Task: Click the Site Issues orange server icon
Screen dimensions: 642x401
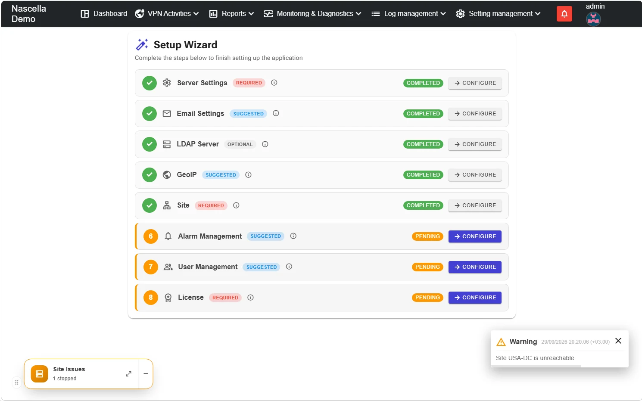Action: (x=40, y=374)
